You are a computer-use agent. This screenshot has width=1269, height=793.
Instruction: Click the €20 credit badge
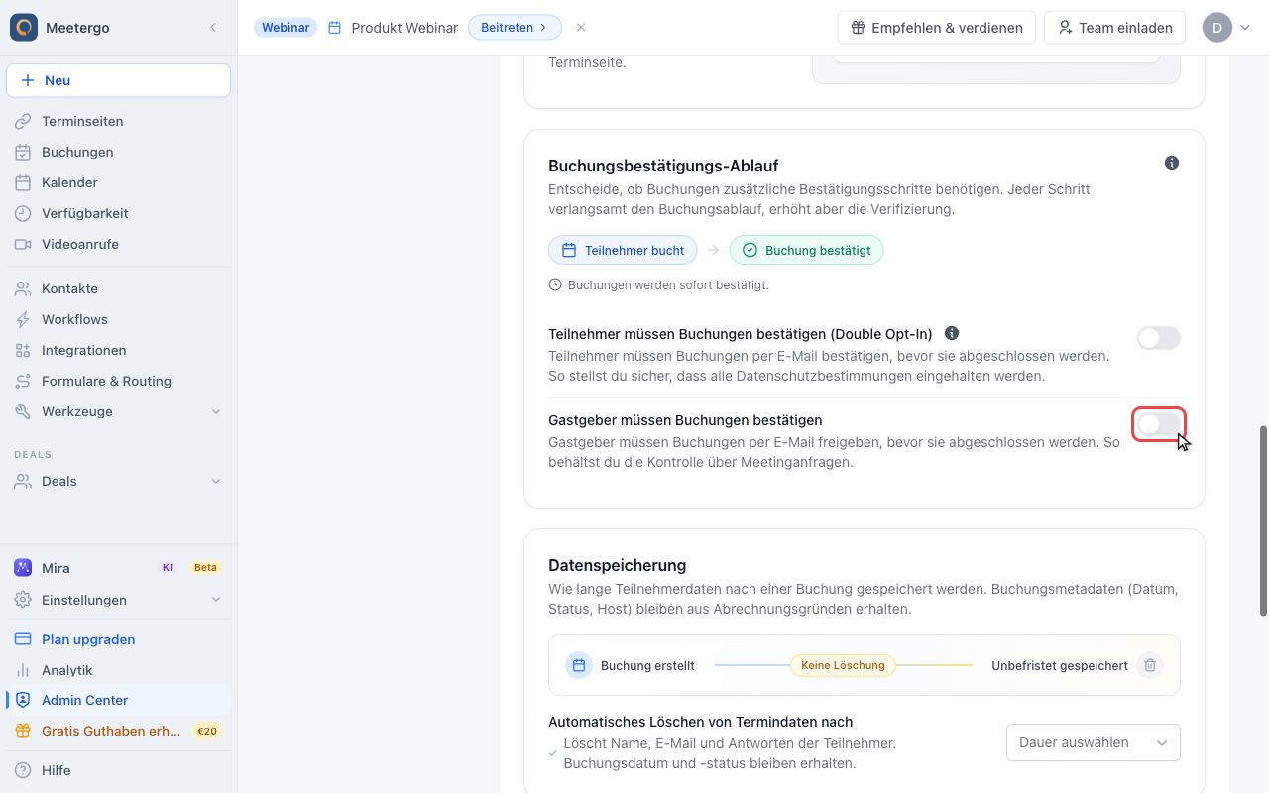(207, 731)
